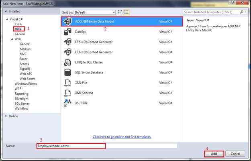Screen dimensions: 251x161
Task: Select EF 6.x DbContext Generator text
Action: pyautogui.click(x=94, y=52)
